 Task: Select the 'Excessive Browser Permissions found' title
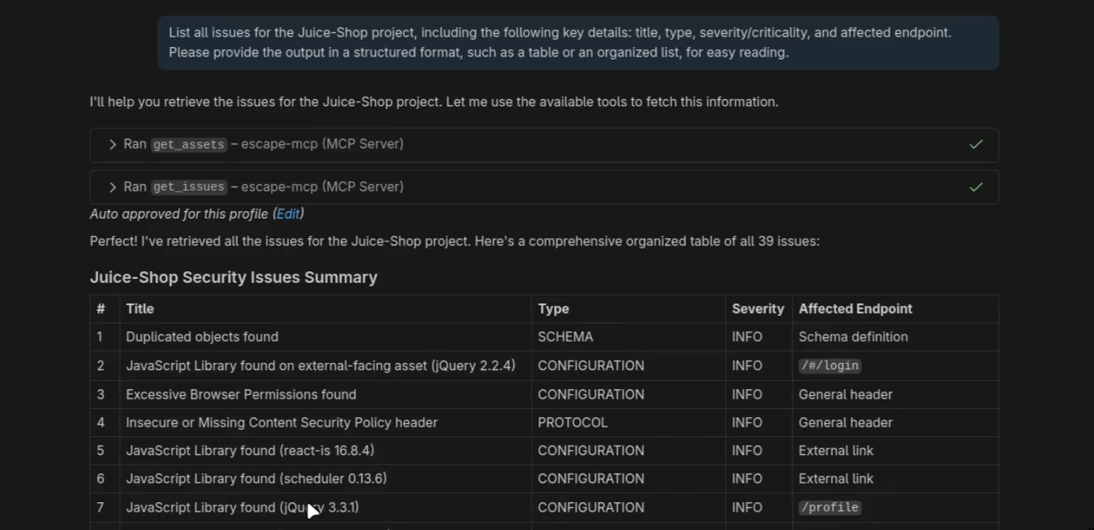[241, 394]
